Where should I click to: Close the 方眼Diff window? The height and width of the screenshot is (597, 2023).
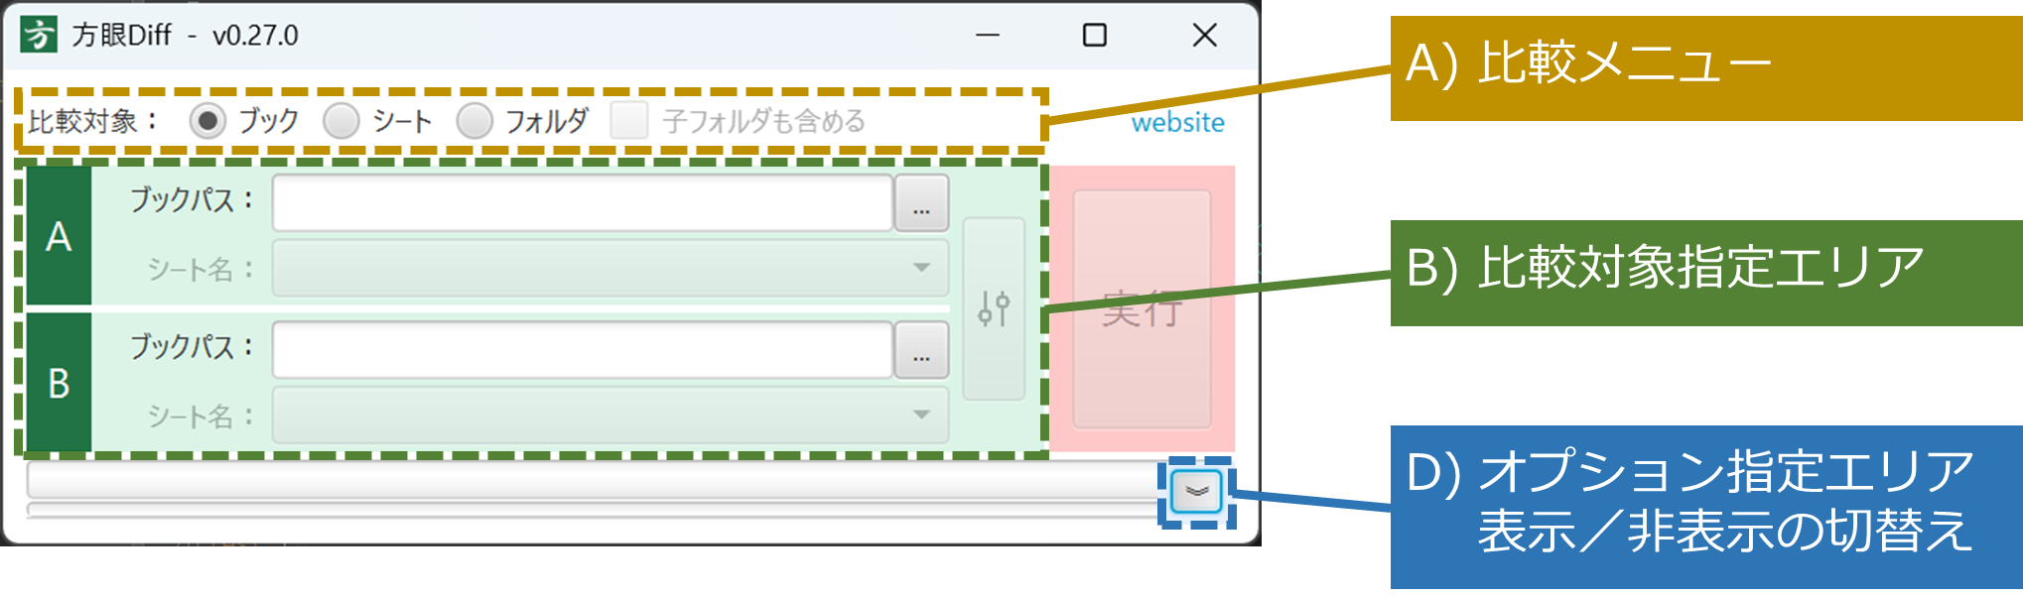click(1204, 36)
